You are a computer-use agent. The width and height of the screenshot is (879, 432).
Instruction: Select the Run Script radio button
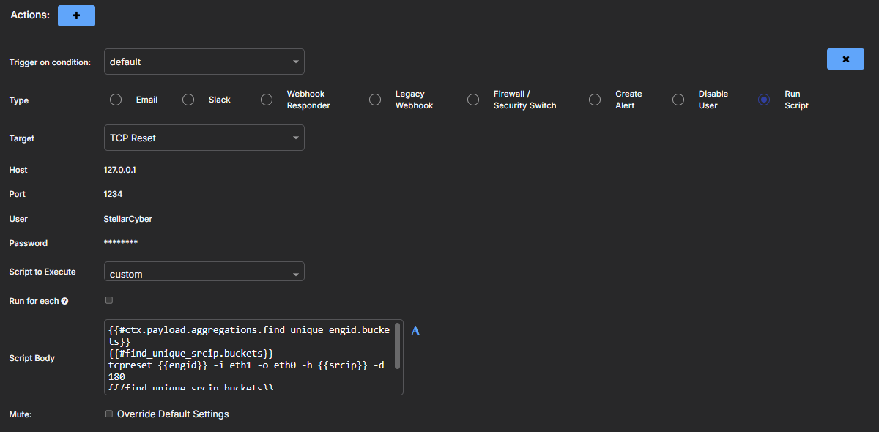[x=764, y=99]
